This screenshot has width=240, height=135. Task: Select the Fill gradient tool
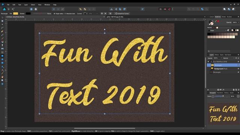pyautogui.click(x=2, y=42)
